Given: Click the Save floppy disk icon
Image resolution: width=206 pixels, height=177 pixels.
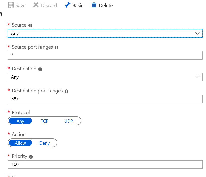Looking at the screenshot, I should 11,5.
